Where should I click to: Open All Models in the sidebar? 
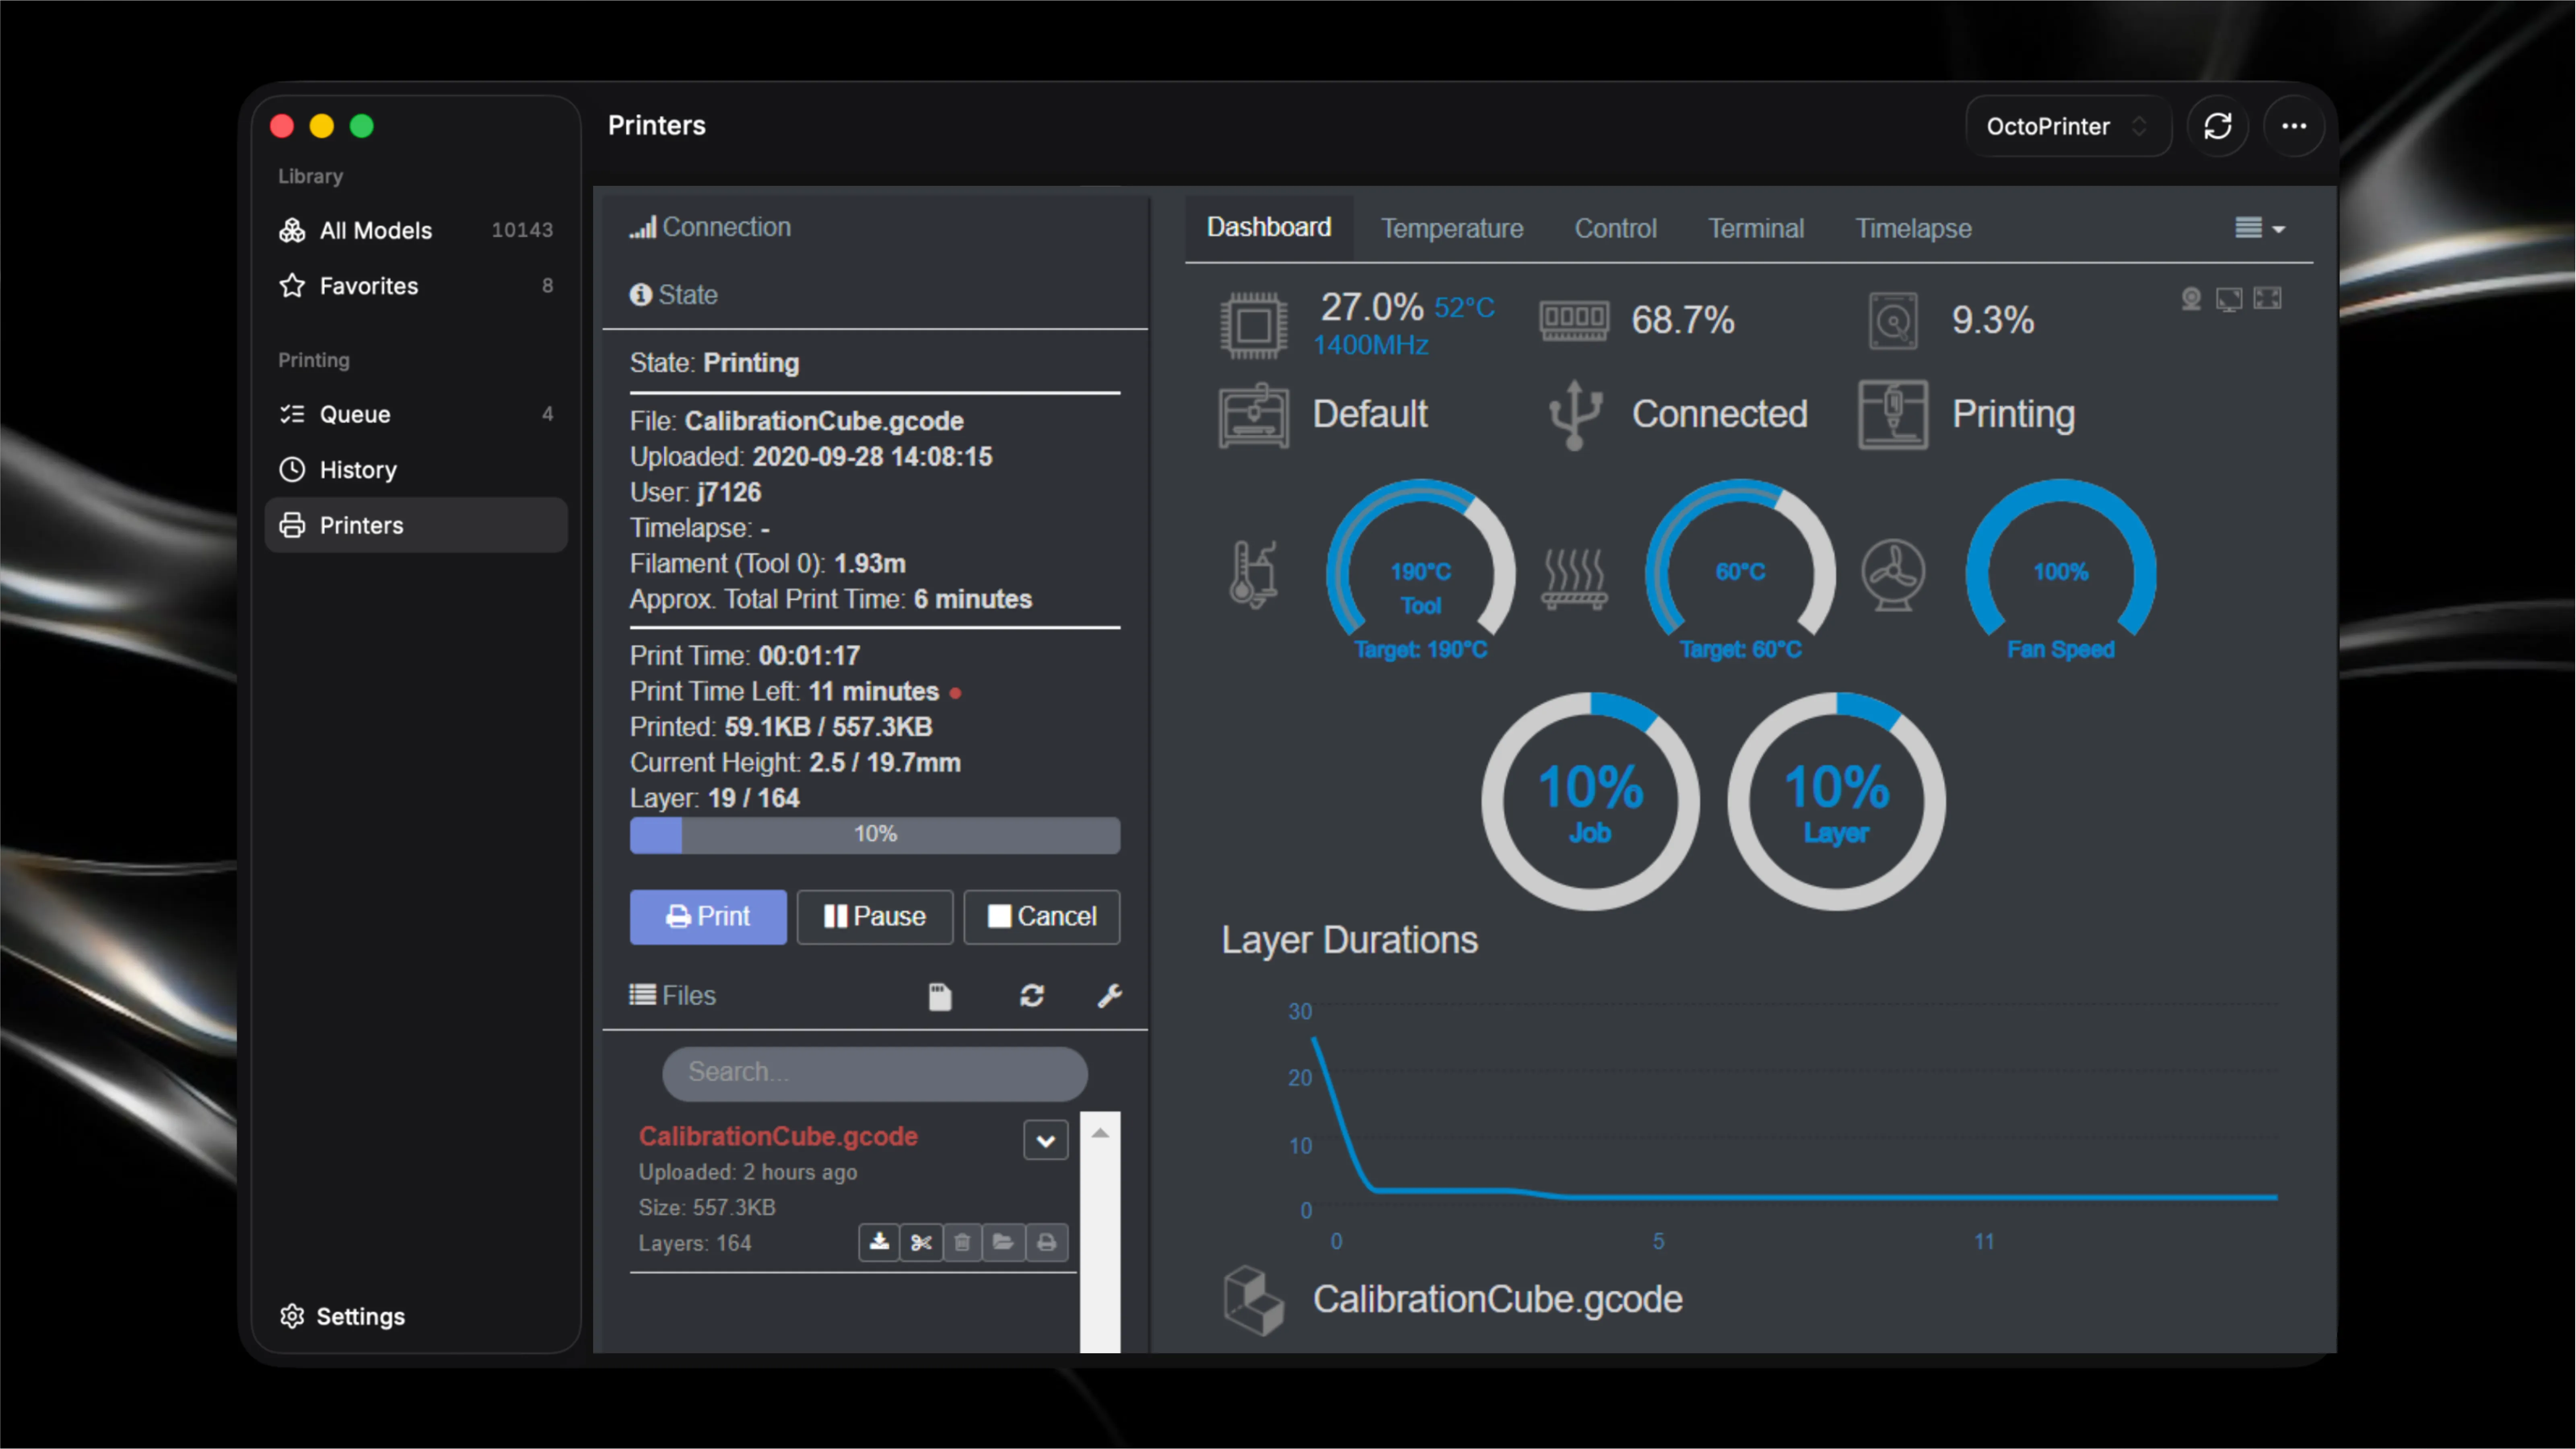pyautogui.click(x=416, y=230)
